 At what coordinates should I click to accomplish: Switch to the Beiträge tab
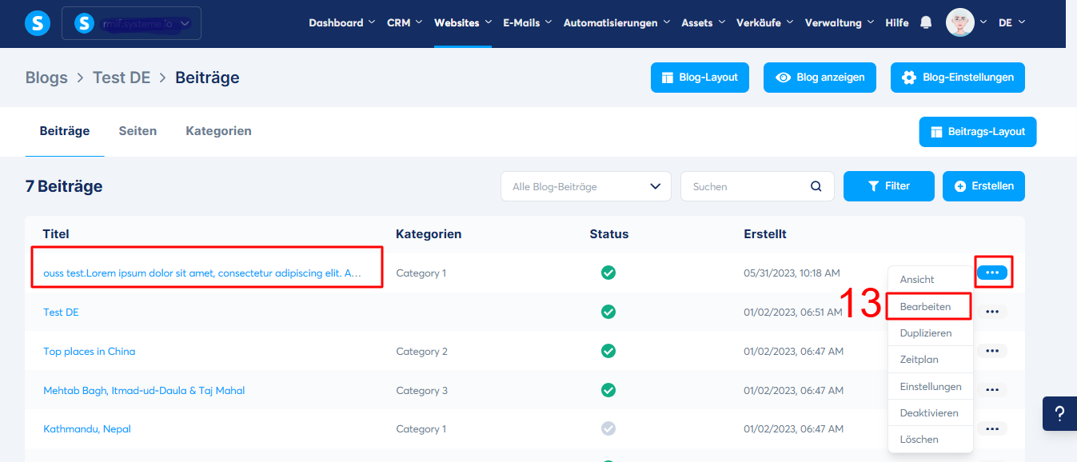point(65,131)
